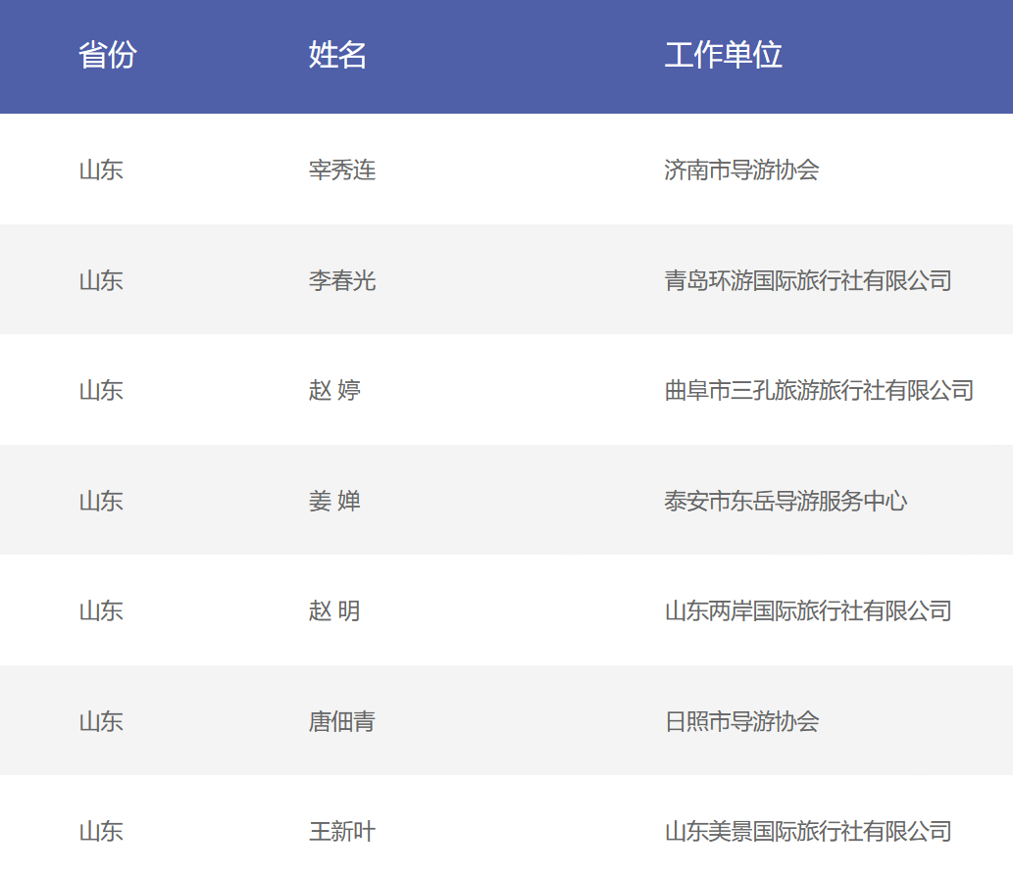Select 山东两岸国际旅行社有限公司 cell

(808, 610)
